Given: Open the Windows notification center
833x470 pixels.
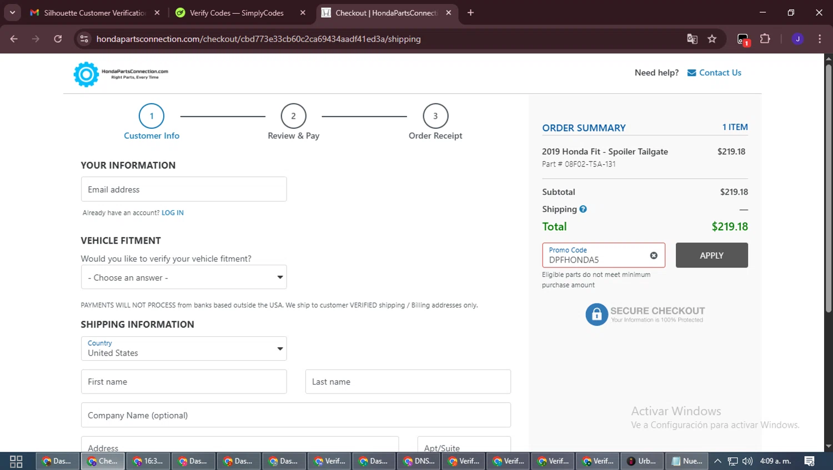Looking at the screenshot, I should point(810,461).
